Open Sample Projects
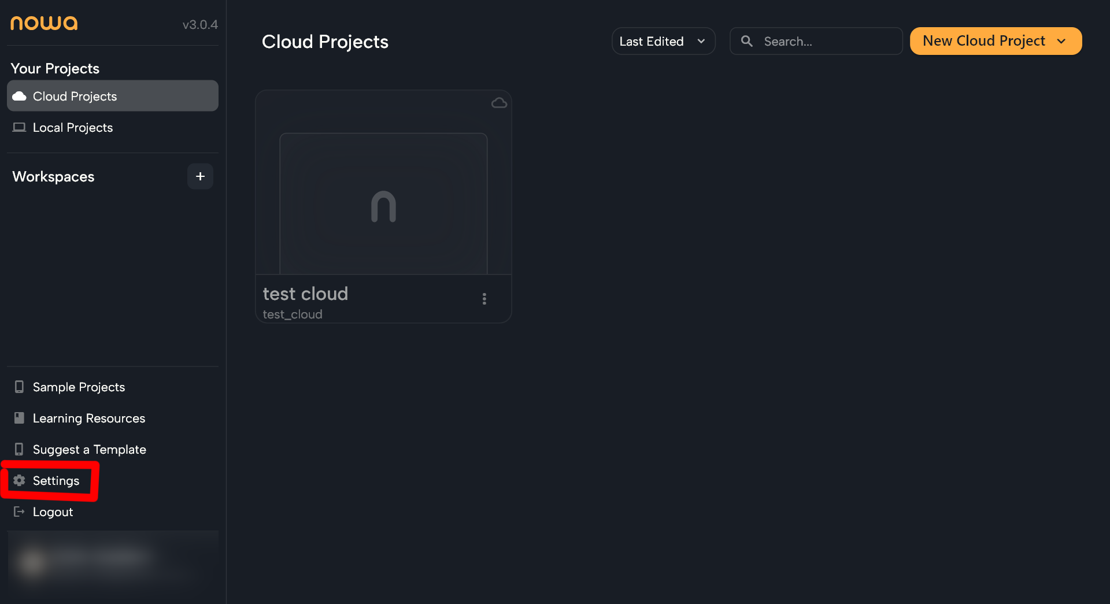 [x=79, y=387]
